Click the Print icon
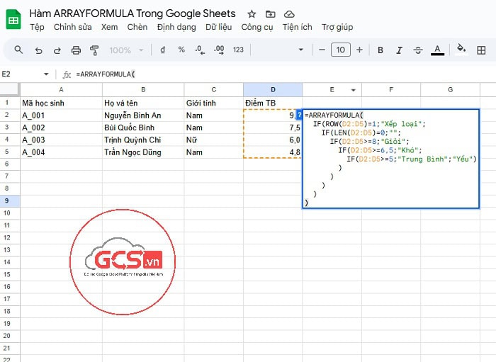496x362 pixels. (x=76, y=50)
